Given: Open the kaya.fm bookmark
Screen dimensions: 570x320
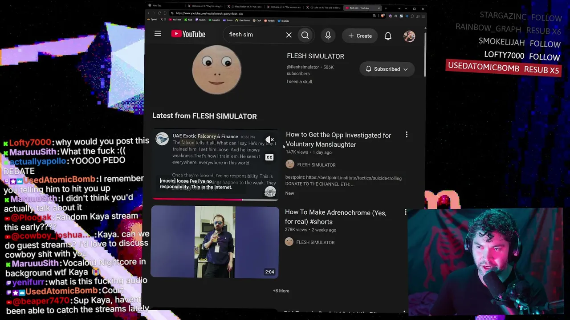Looking at the screenshot, I should click(x=214, y=20).
